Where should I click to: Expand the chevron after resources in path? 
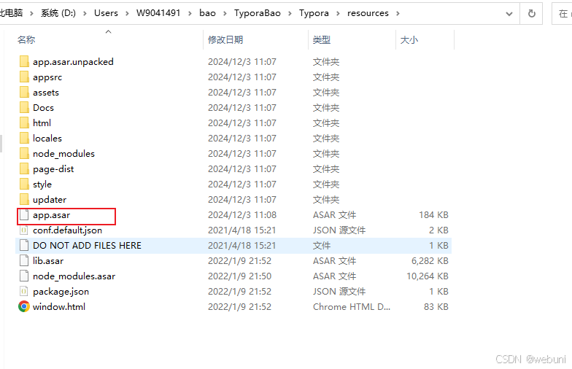pyautogui.click(x=398, y=13)
